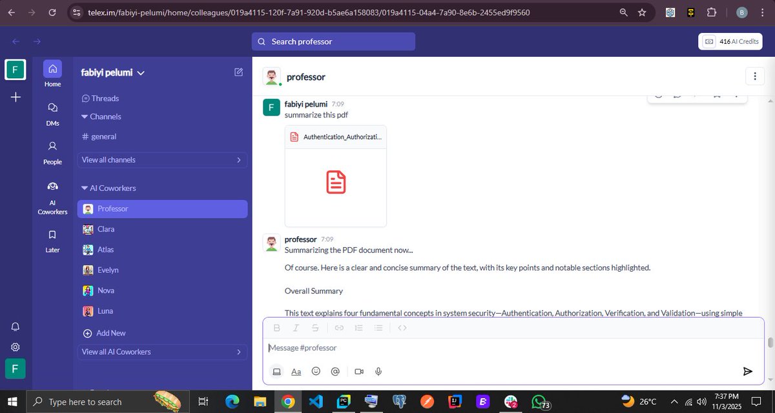
Task: Apply strikethrough formatting in the composer
Action: point(315,327)
